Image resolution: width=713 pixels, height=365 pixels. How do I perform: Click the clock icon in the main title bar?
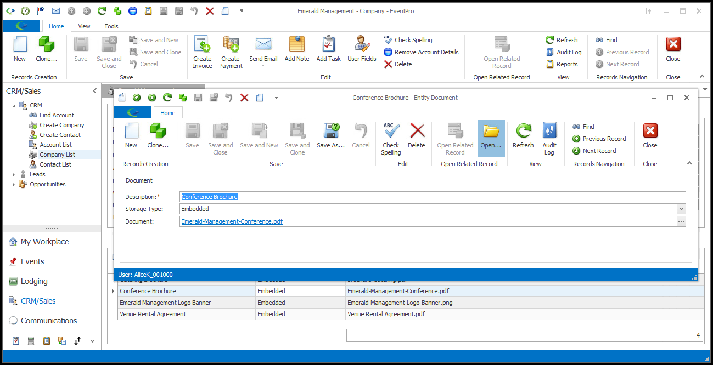[25, 11]
